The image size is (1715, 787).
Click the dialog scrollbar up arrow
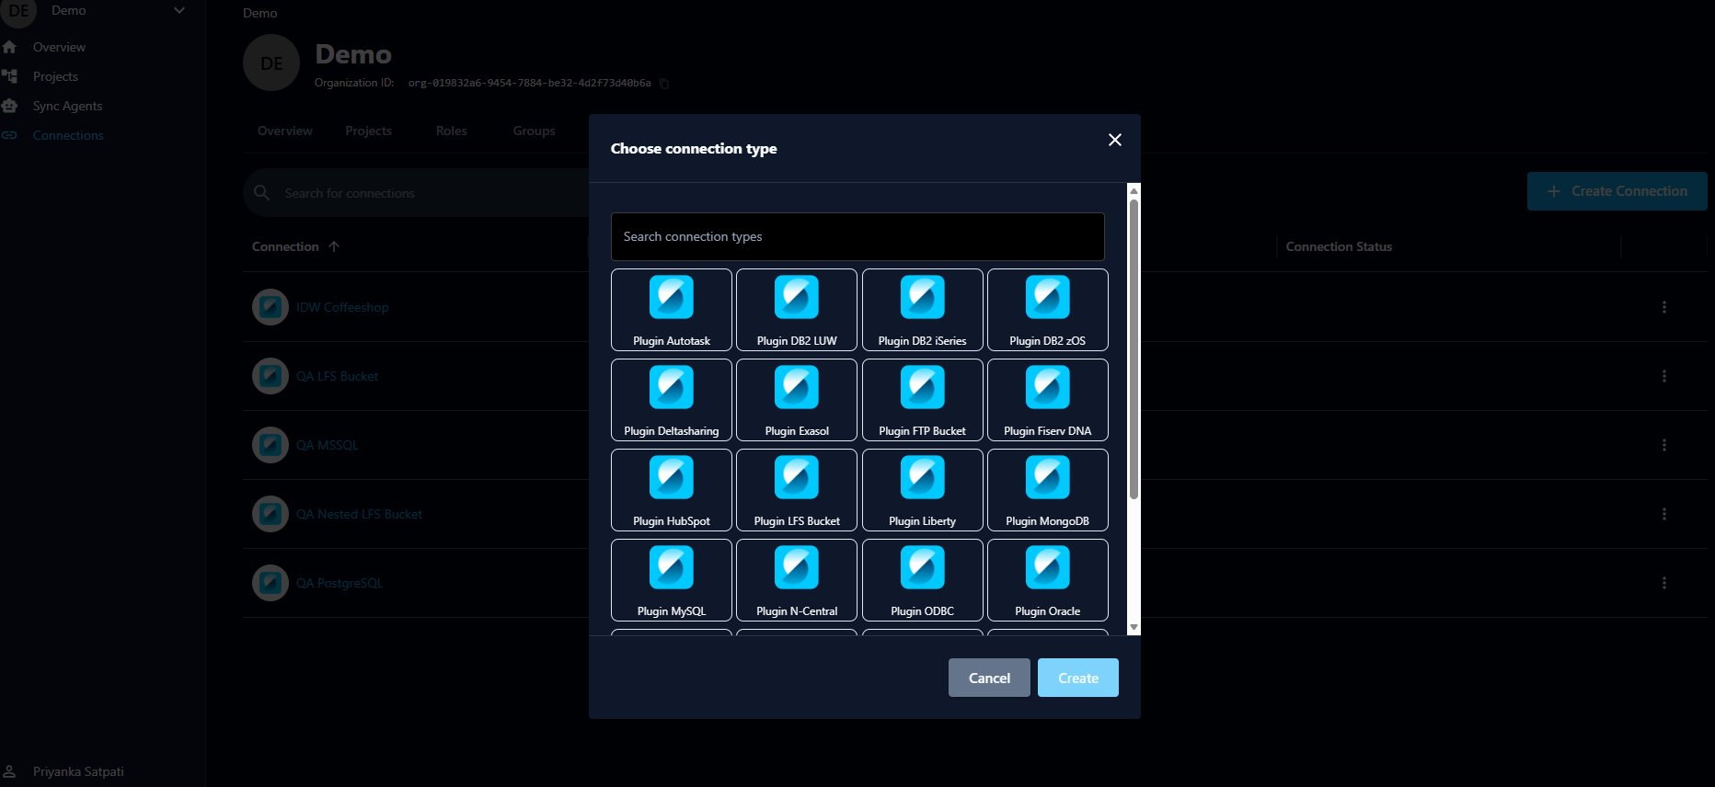(x=1134, y=190)
